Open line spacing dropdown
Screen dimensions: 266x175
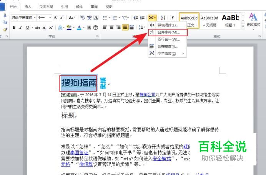[x=142, y=27]
